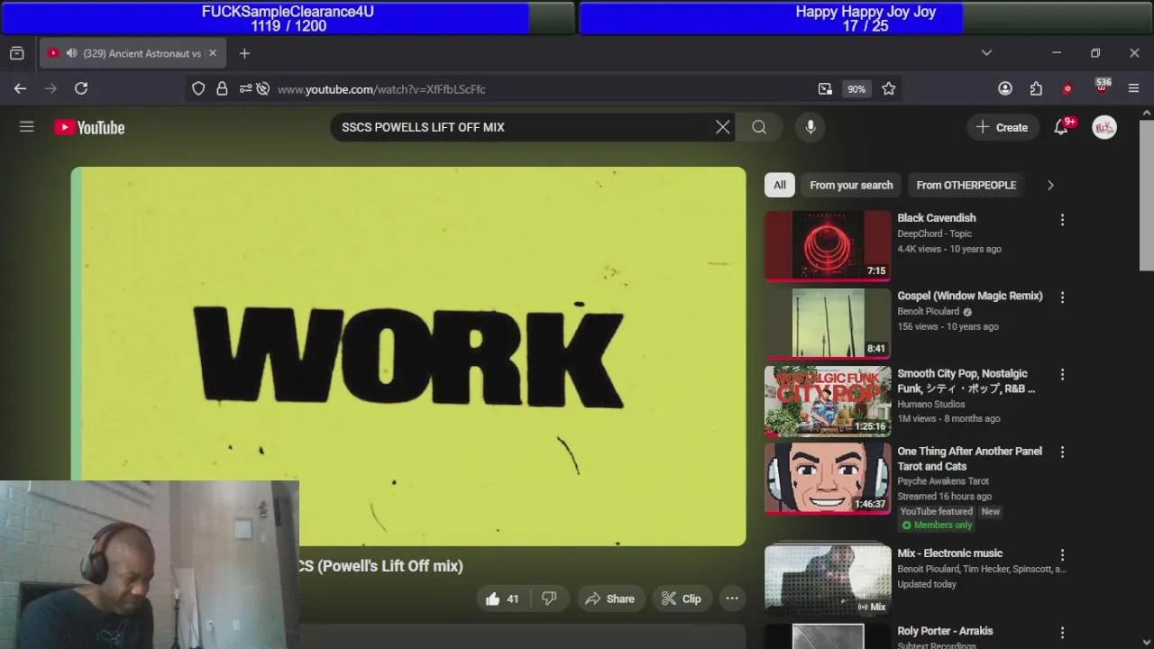Share the current video
The image size is (1154, 649).
point(609,599)
